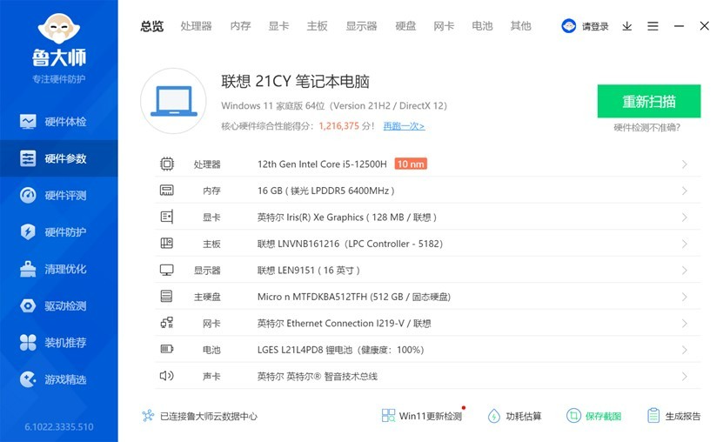Screen dimensions: 723x442
Task: Expand the 显示器 row chevron
Action: (x=684, y=270)
